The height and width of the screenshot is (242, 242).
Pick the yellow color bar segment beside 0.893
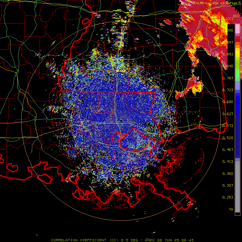click(237, 53)
